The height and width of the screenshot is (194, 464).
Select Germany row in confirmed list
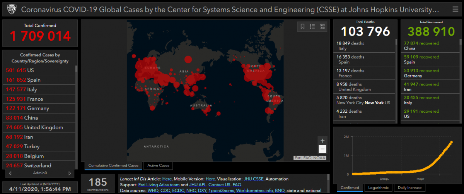pyautogui.click(x=39, y=108)
